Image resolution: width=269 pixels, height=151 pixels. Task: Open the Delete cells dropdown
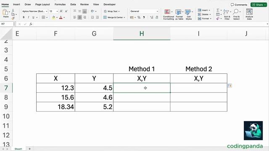point(205,14)
